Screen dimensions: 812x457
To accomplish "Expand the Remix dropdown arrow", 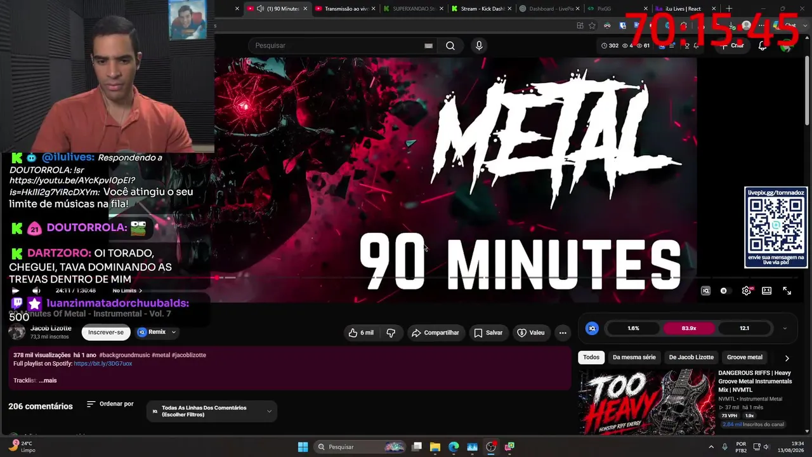I will [173, 332].
